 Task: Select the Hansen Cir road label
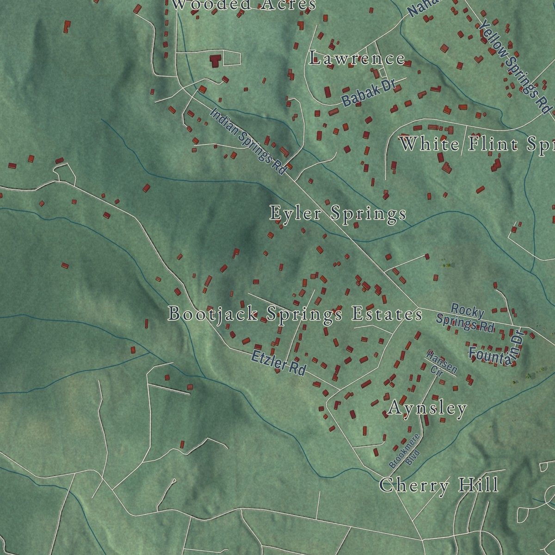pos(440,364)
